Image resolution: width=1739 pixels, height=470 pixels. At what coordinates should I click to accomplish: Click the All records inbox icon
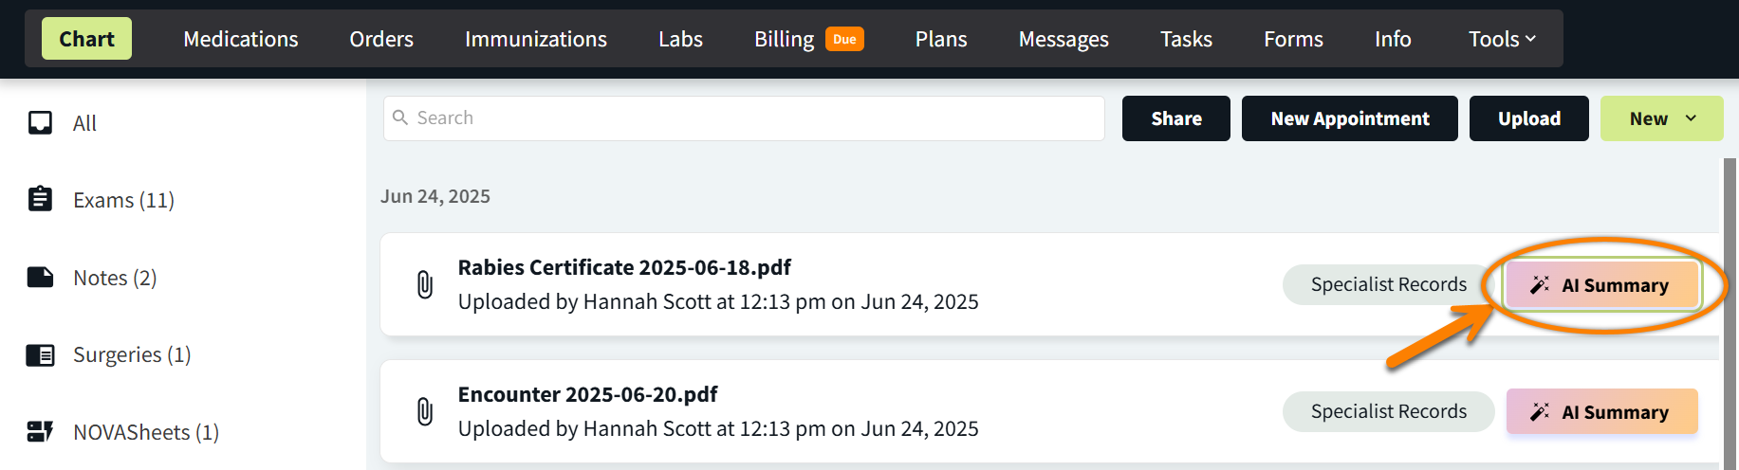[40, 123]
